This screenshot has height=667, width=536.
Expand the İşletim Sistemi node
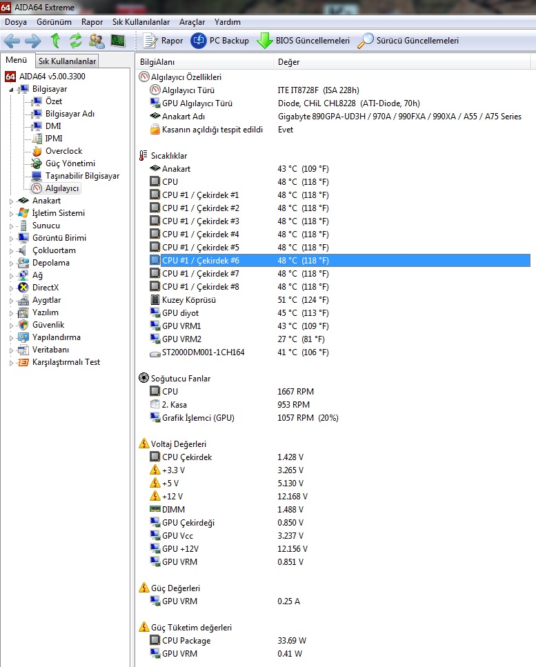coord(12,214)
